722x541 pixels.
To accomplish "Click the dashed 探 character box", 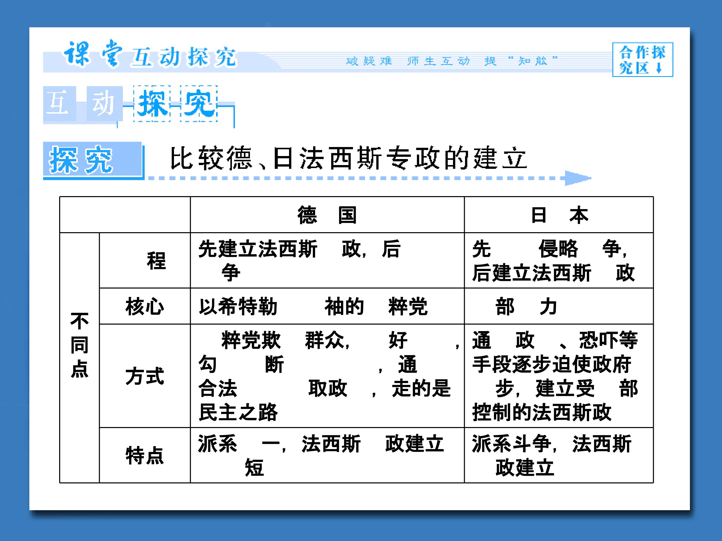I will (152, 104).
